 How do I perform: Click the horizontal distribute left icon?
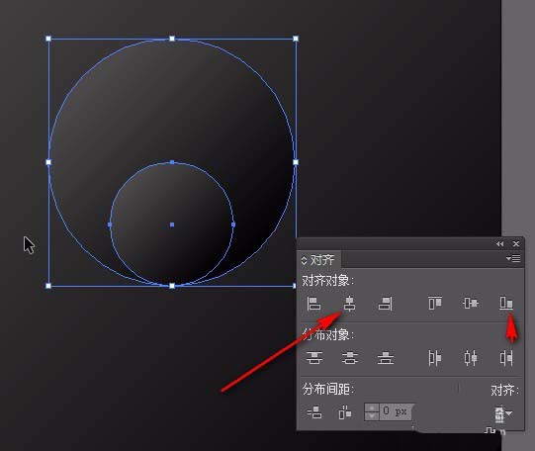point(435,358)
